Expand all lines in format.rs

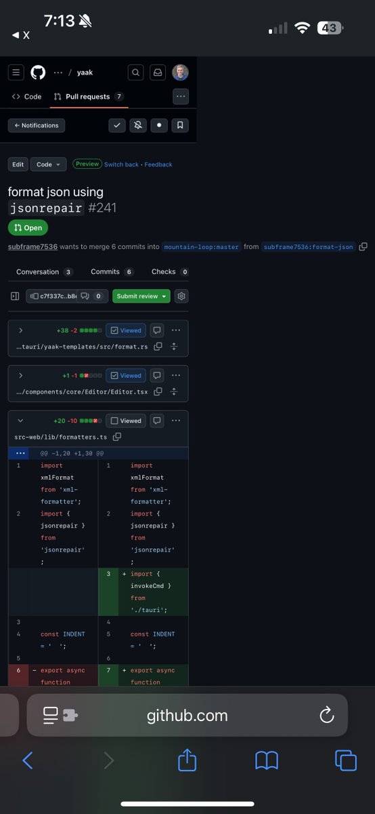point(174,347)
